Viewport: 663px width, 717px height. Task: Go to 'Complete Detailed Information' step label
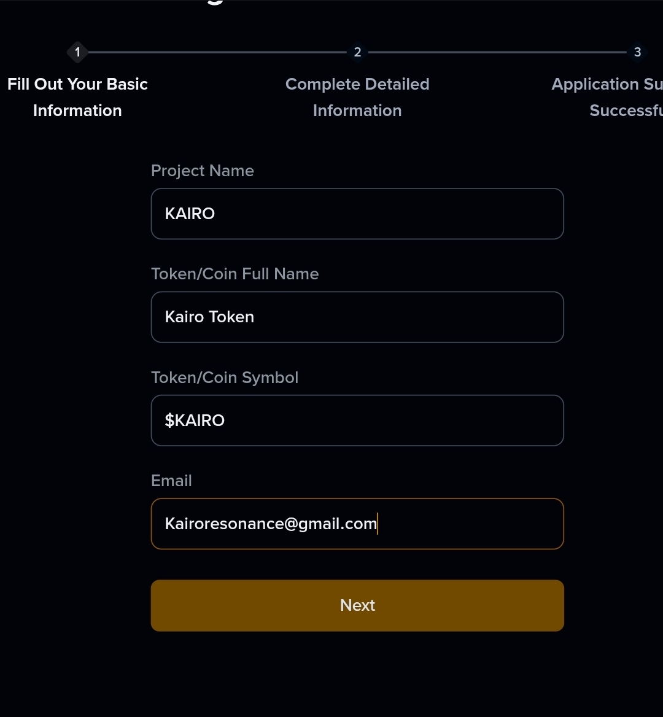pos(357,98)
